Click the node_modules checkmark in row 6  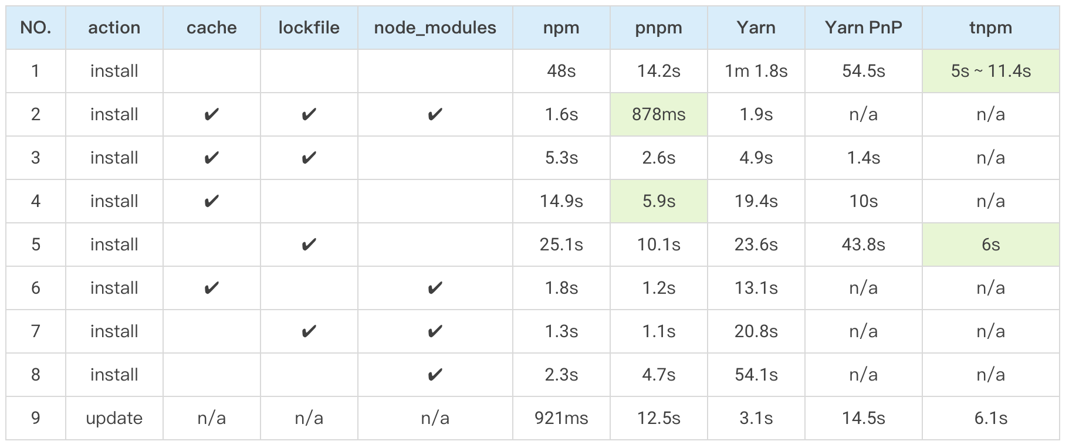click(435, 288)
